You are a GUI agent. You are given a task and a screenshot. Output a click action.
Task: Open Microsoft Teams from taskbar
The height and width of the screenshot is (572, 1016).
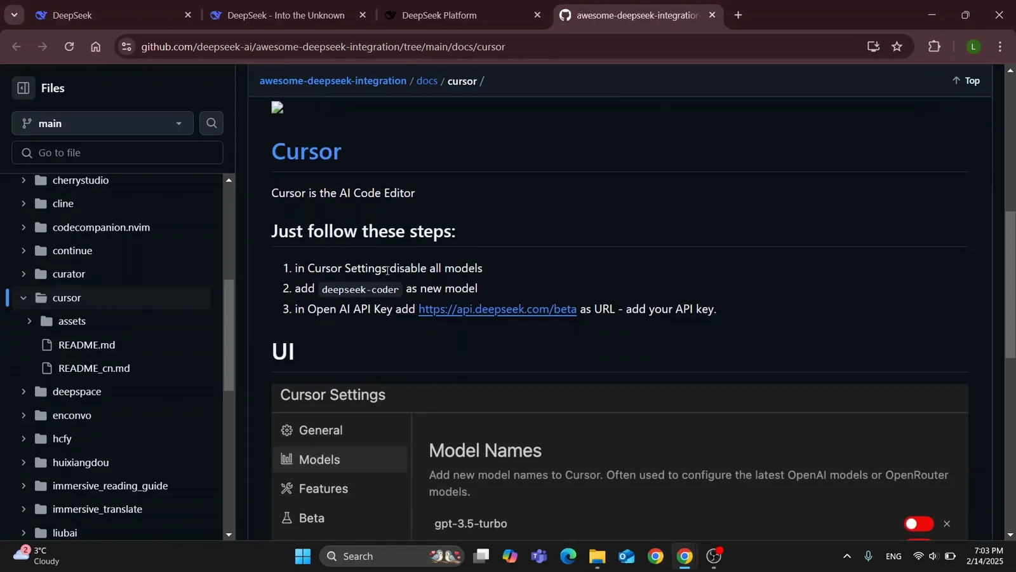pyautogui.click(x=539, y=557)
